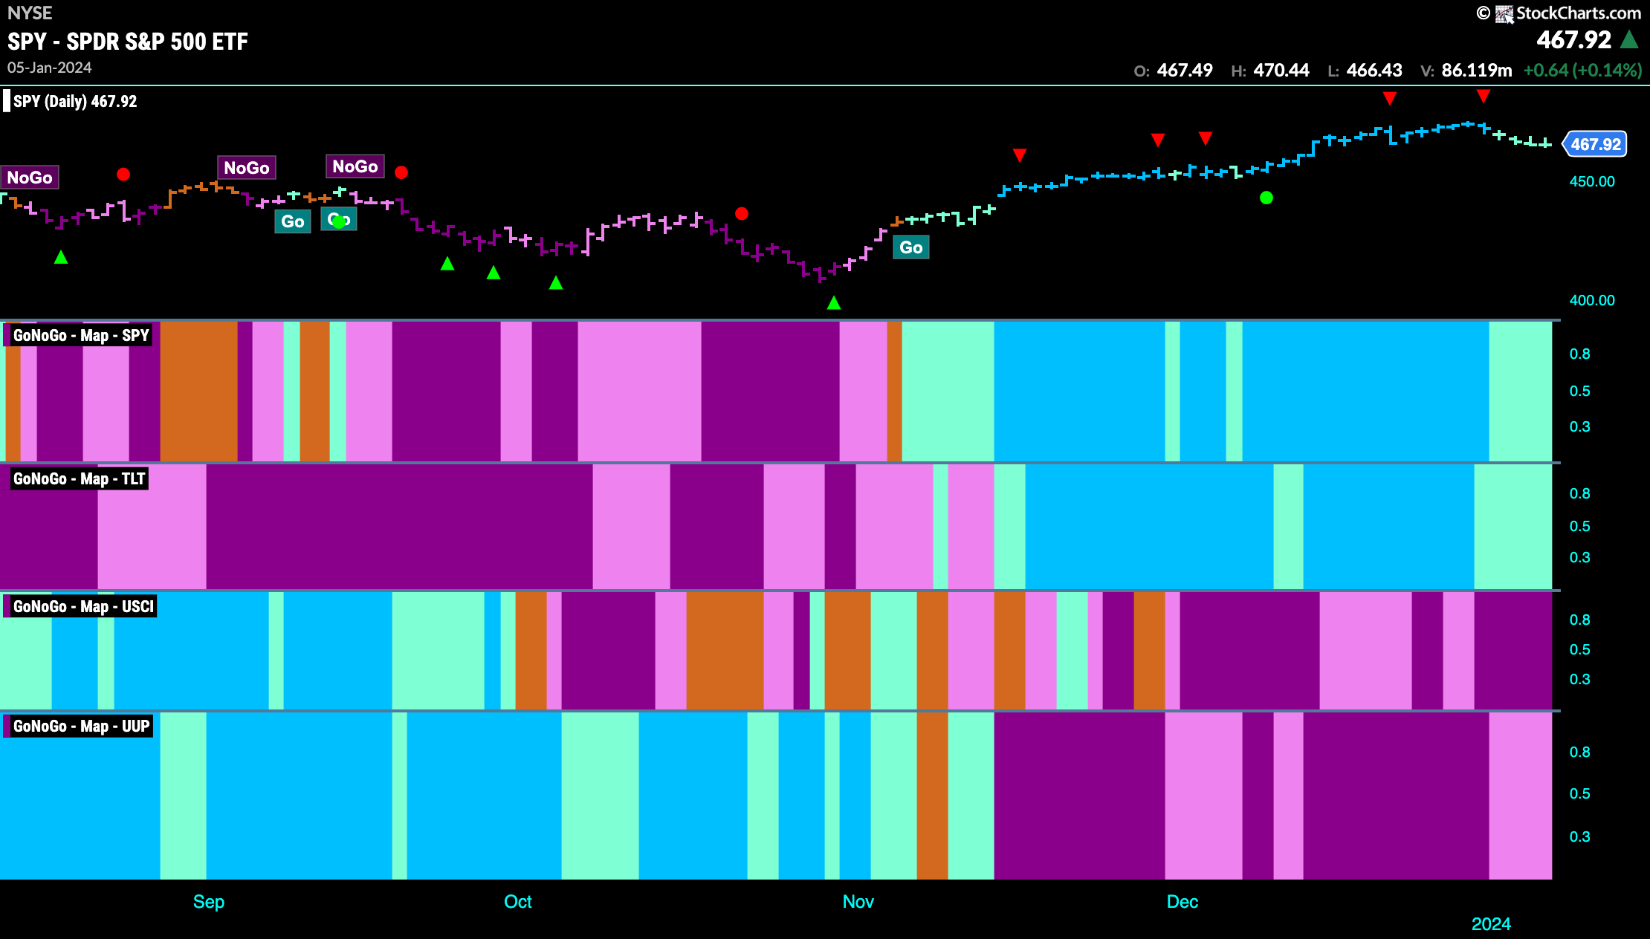
Task: Click the Nov label on the time axis
Action: (858, 902)
